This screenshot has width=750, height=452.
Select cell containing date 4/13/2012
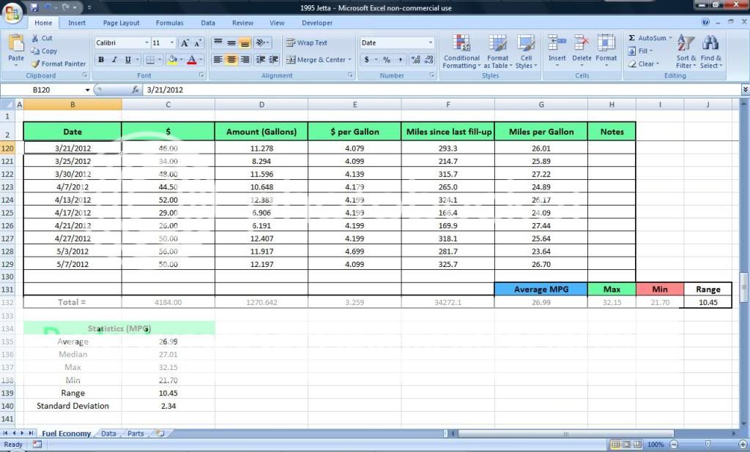coord(73,200)
